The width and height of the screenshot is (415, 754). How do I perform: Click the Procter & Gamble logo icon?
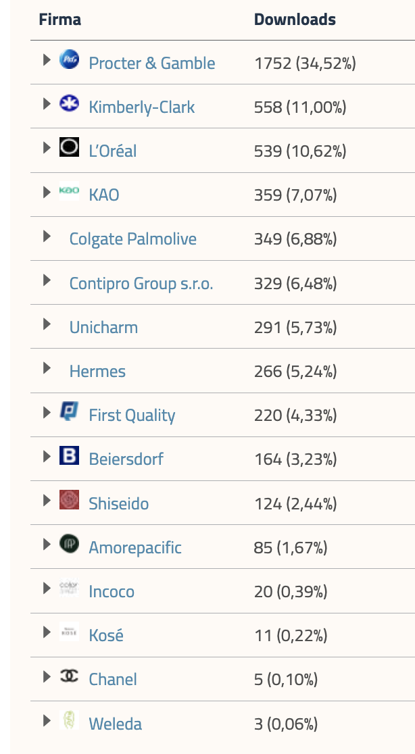click(x=69, y=60)
